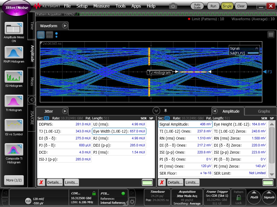Image resolution: width=277 pixels, height=207 pixels.
Task: Open the RN/PI Histogram measurement
Action: (x=14, y=53)
